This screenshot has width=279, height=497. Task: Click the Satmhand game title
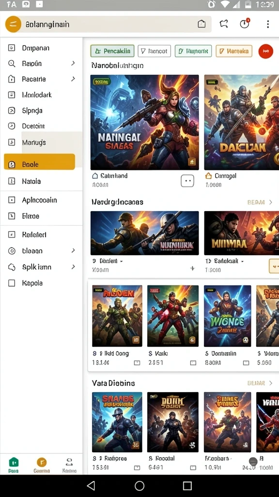(114, 176)
